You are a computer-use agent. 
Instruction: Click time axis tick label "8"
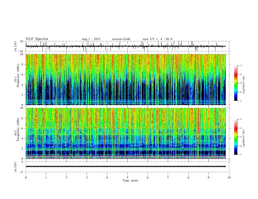188,178
